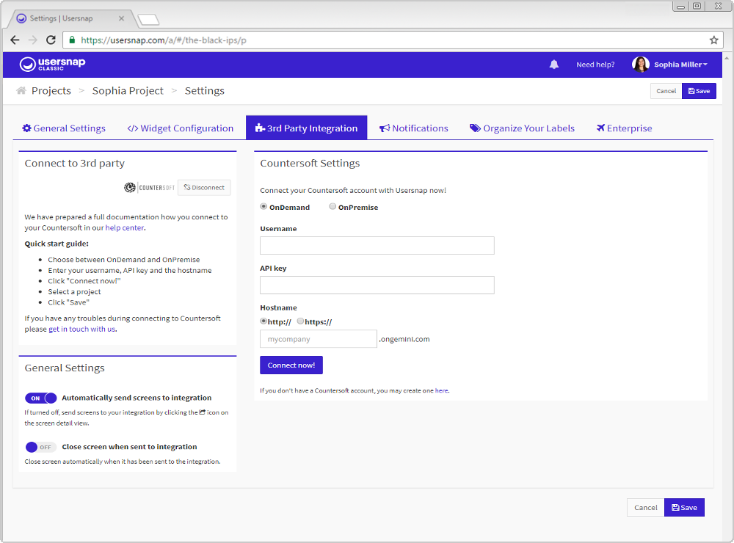Click the page scrollbar up arrow

click(x=727, y=58)
